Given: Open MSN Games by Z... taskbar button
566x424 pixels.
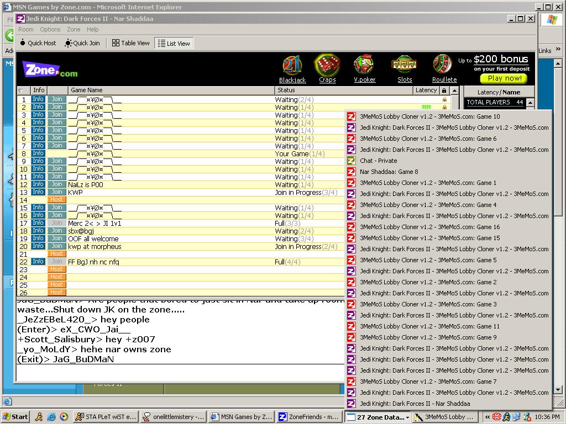Looking at the screenshot, I should pos(242,417).
